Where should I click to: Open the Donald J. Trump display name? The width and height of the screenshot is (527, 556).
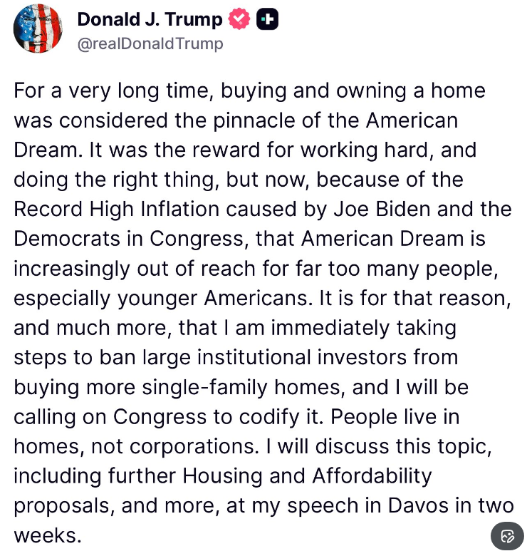(150, 20)
